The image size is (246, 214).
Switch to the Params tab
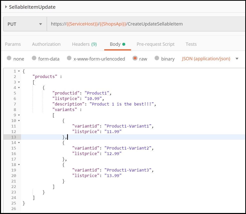13,44
